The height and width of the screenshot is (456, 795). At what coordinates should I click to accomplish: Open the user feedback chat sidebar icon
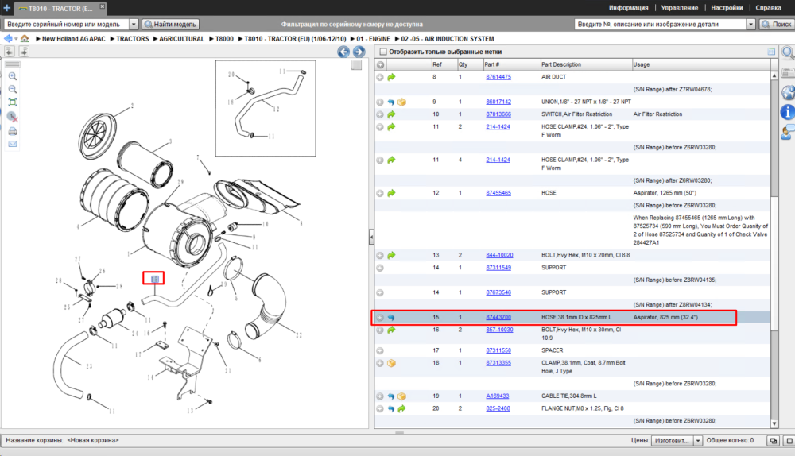787,133
